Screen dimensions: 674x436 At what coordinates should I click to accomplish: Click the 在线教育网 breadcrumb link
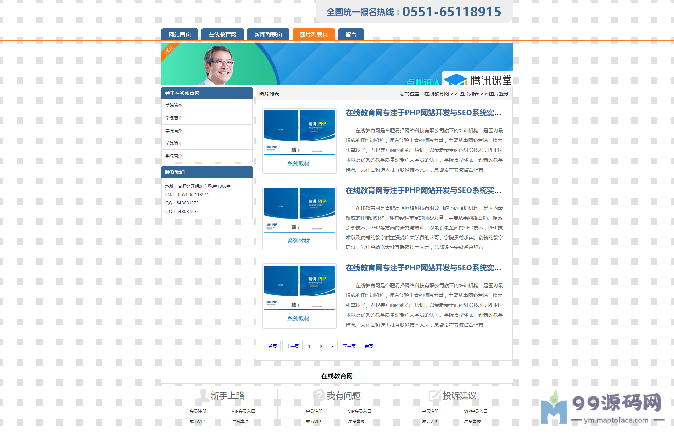(436, 94)
